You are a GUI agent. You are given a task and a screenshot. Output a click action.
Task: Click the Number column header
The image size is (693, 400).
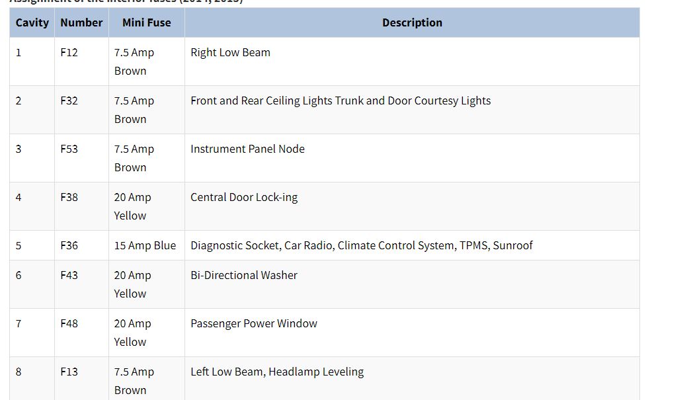tap(81, 22)
